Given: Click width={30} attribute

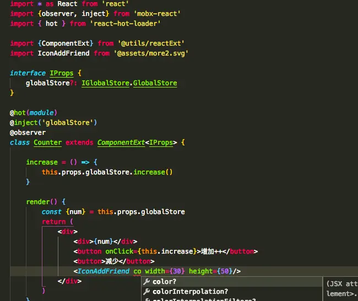Looking at the screenshot, I should (165, 271).
